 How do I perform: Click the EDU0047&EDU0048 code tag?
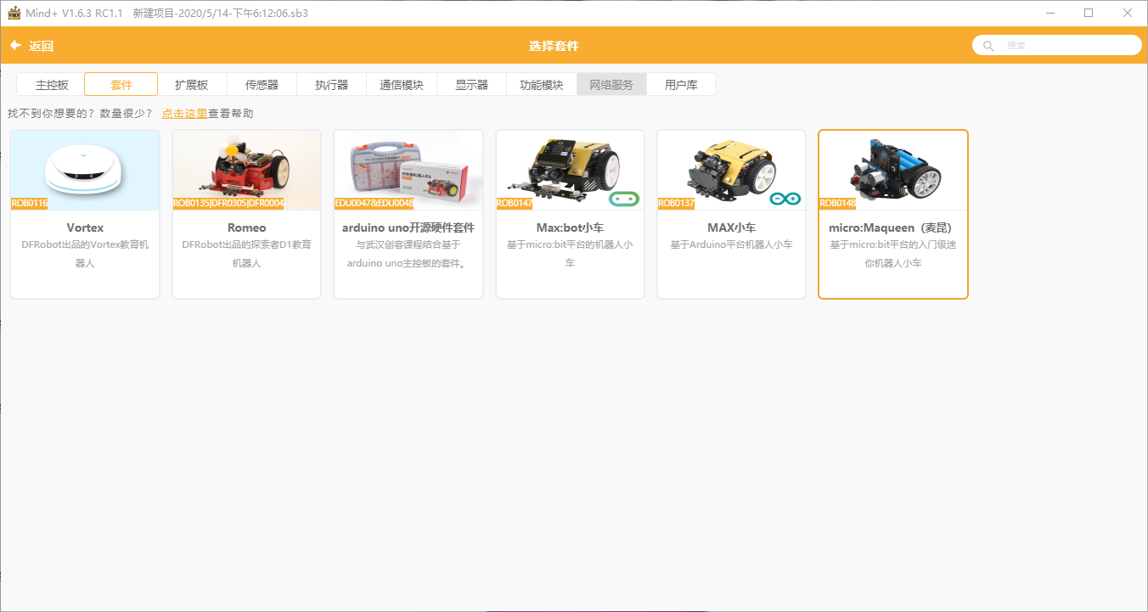[x=374, y=204]
